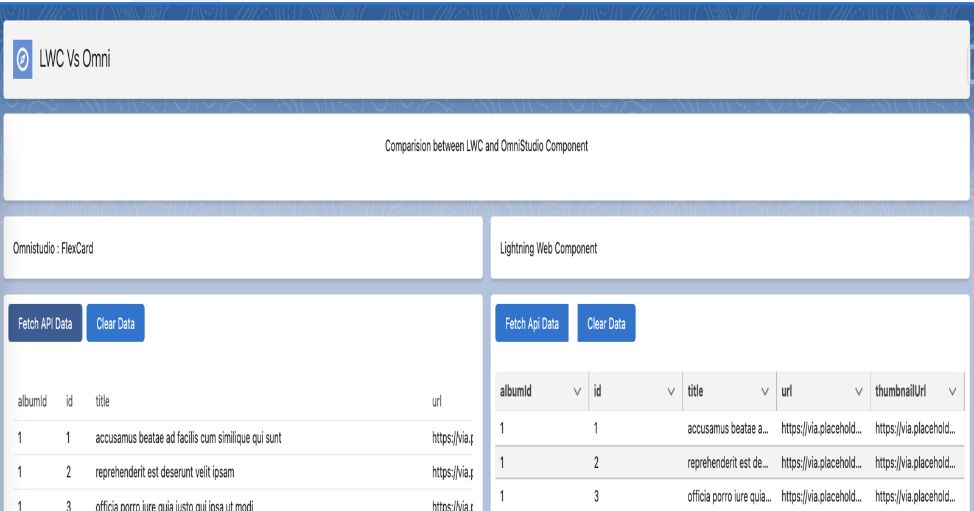Click FlexCard url cell for the accusamus row
Screen dimensions: 974x511
(x=452, y=437)
